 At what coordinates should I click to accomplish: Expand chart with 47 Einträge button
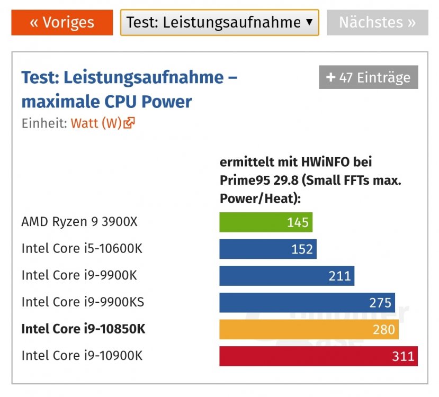[x=369, y=77]
